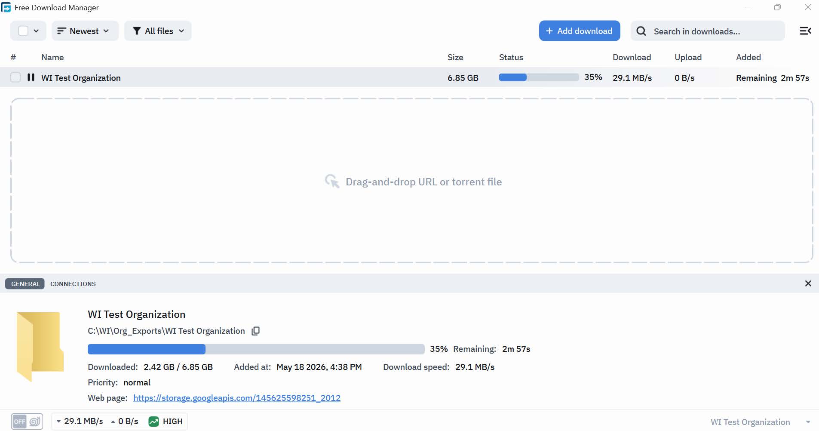Click the C:\WI\Org_Exports path text
819x431 pixels.
(166, 331)
